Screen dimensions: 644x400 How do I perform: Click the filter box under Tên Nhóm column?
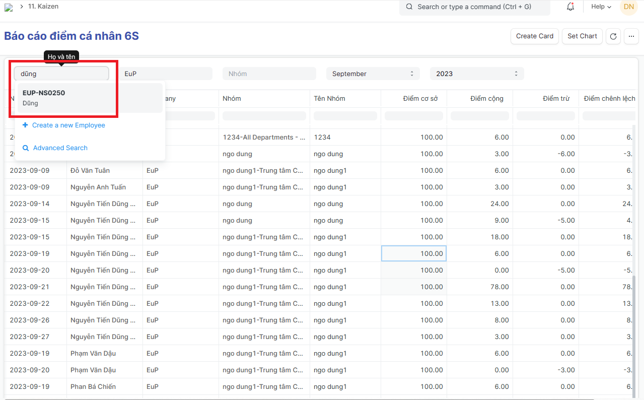[345, 116]
